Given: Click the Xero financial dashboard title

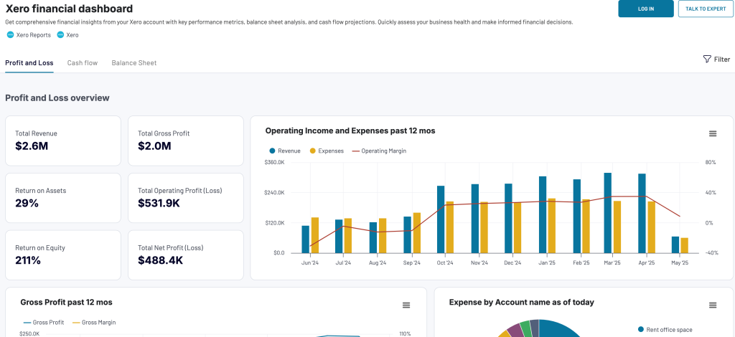Looking at the screenshot, I should [x=69, y=9].
